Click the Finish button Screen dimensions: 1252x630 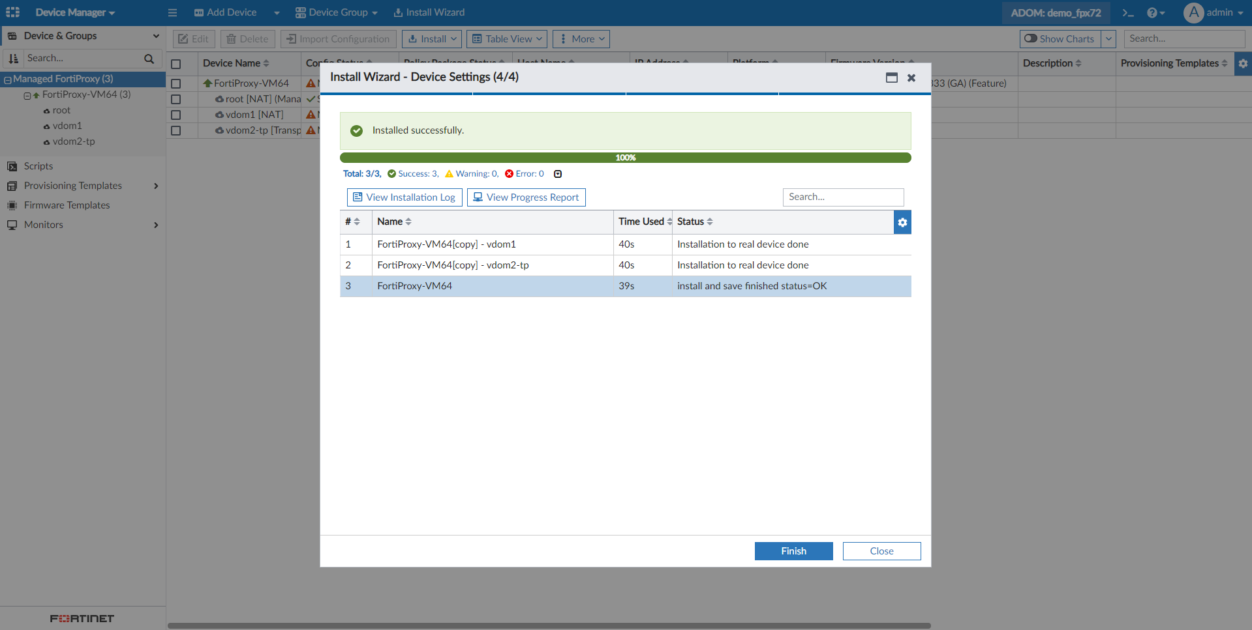click(794, 551)
